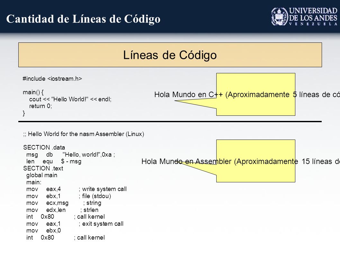This screenshot has width=340, height=255.
Task: Click the 'cout << "Hello World!" << endl;' line
Action: [x=70, y=99]
